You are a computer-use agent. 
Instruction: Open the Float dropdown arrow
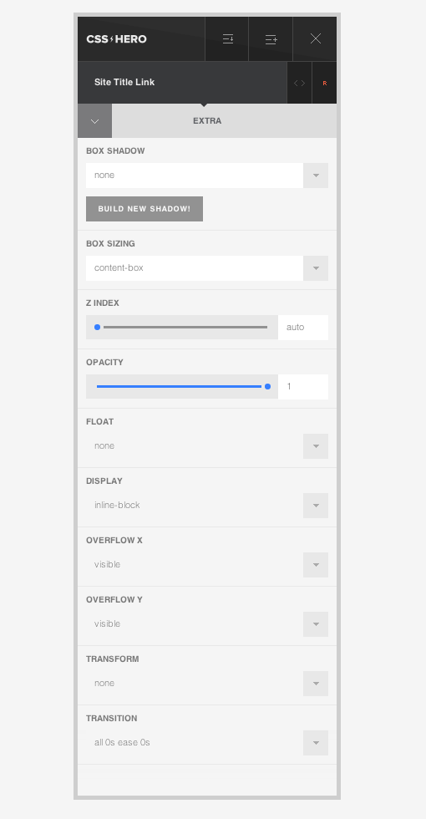pos(316,446)
